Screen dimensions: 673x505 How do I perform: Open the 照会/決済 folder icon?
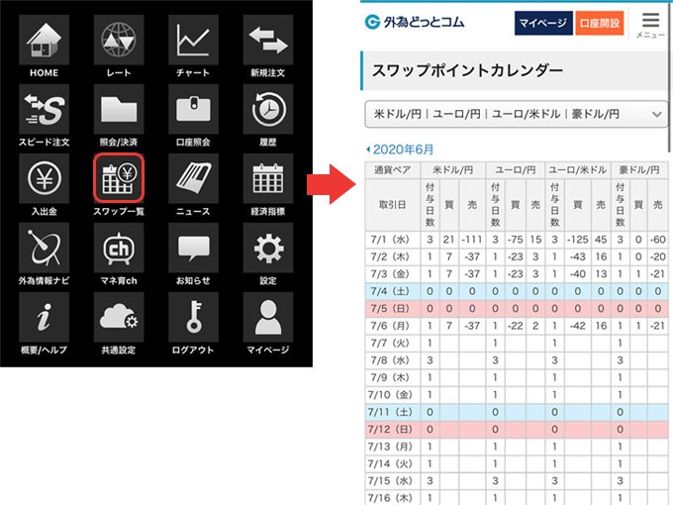tap(120, 109)
